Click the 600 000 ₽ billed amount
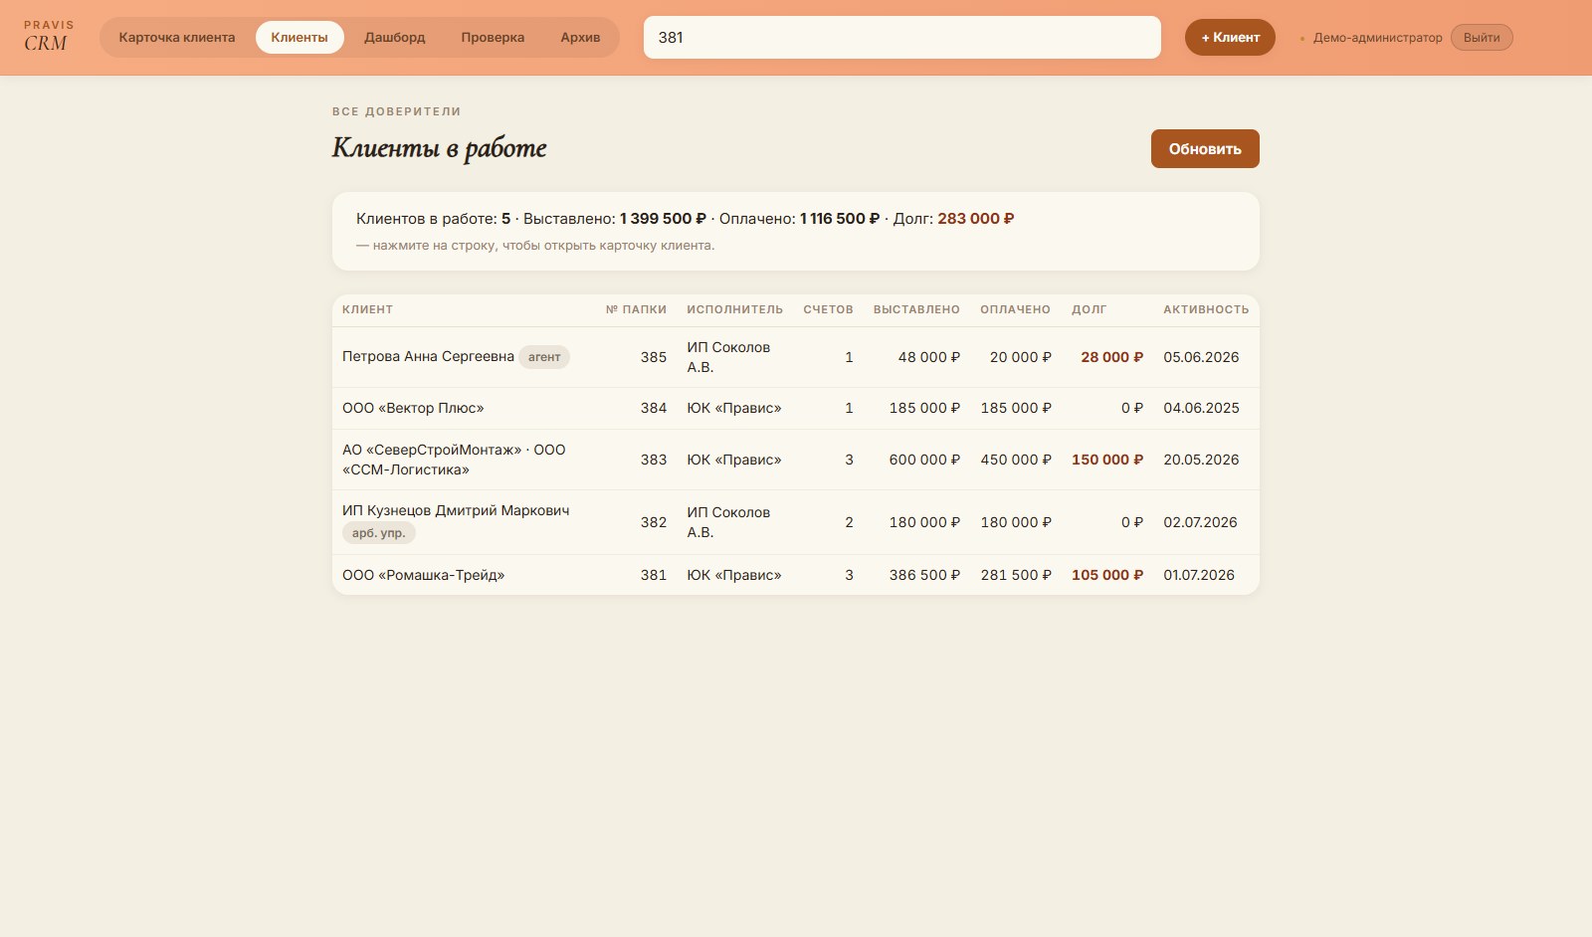The height and width of the screenshot is (937, 1592). click(x=924, y=460)
